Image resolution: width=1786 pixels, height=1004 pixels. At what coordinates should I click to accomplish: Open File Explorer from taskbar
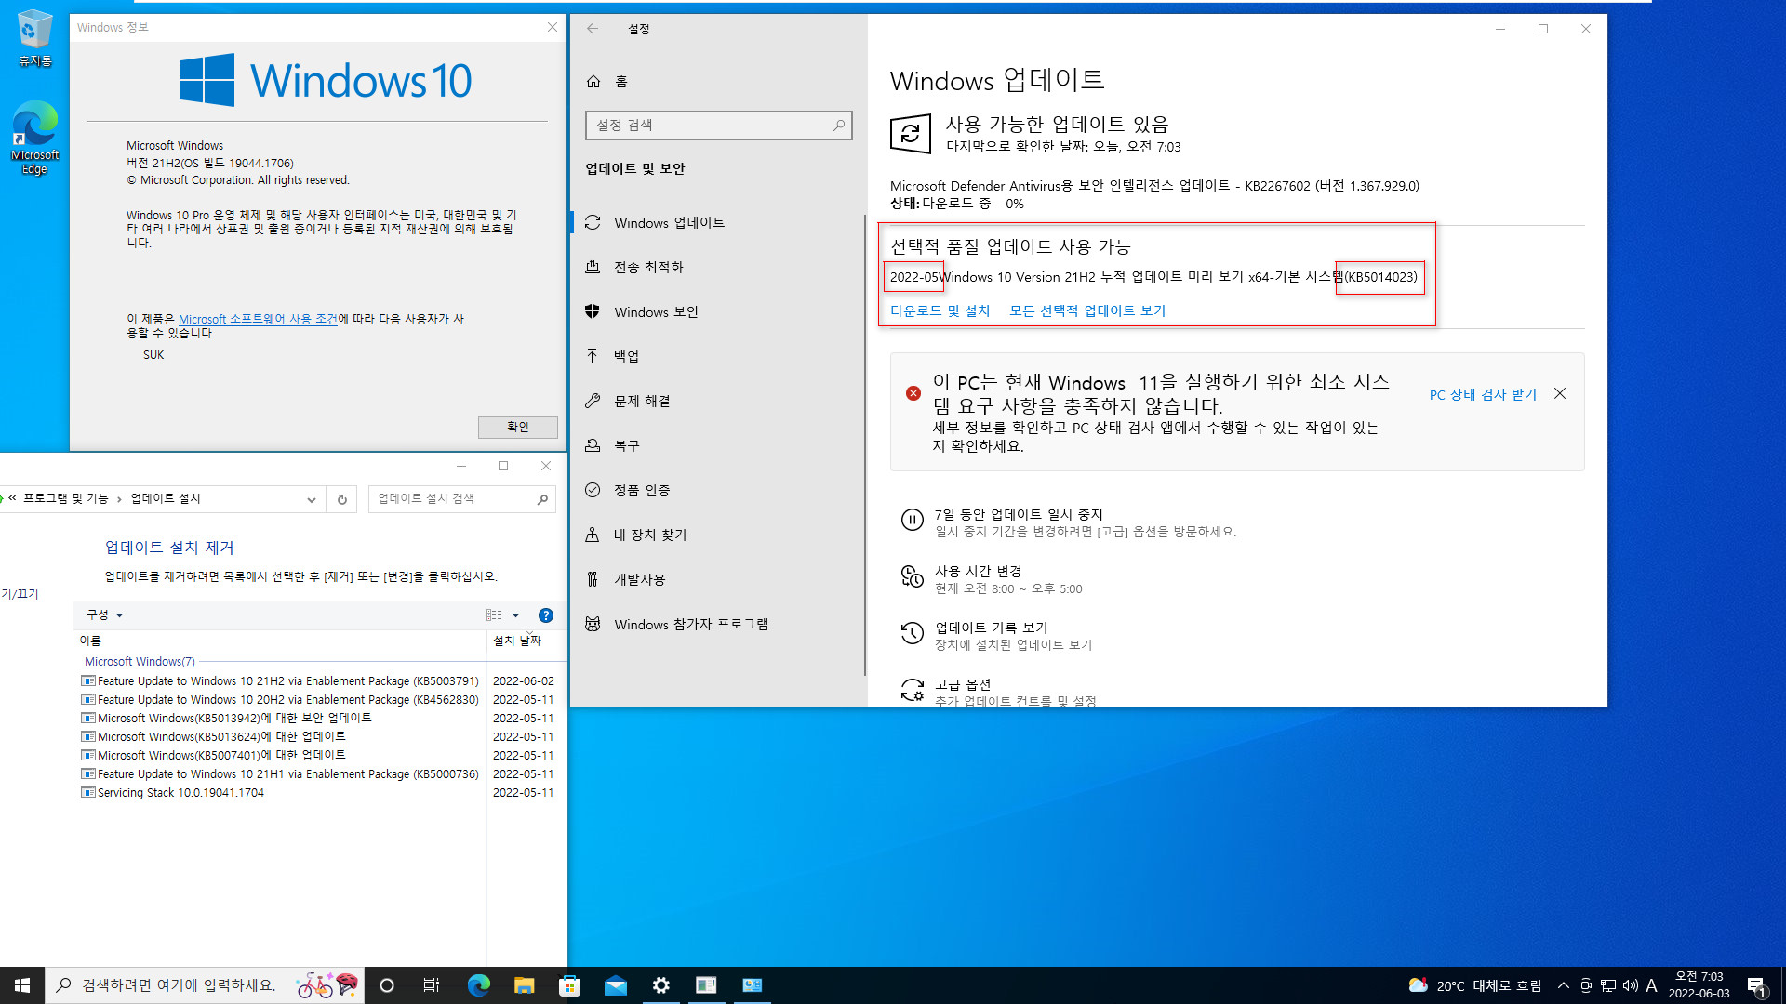524,985
